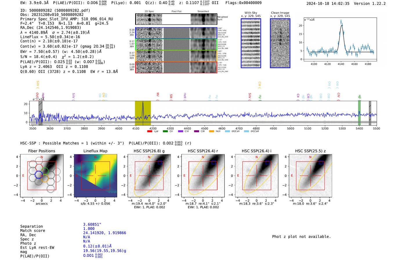This screenshot has height=276, width=406.
Task: Click the green Hβ band near 5400
Action: pyautogui.click(x=359, y=113)
